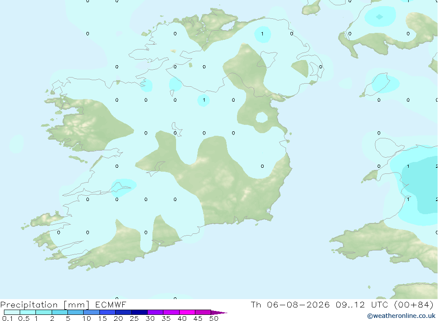Click the legend label '30'
This screenshot has height=321, width=438.
(x=150, y=318)
